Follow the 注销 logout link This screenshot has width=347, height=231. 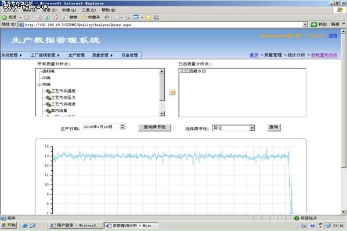pos(333,35)
